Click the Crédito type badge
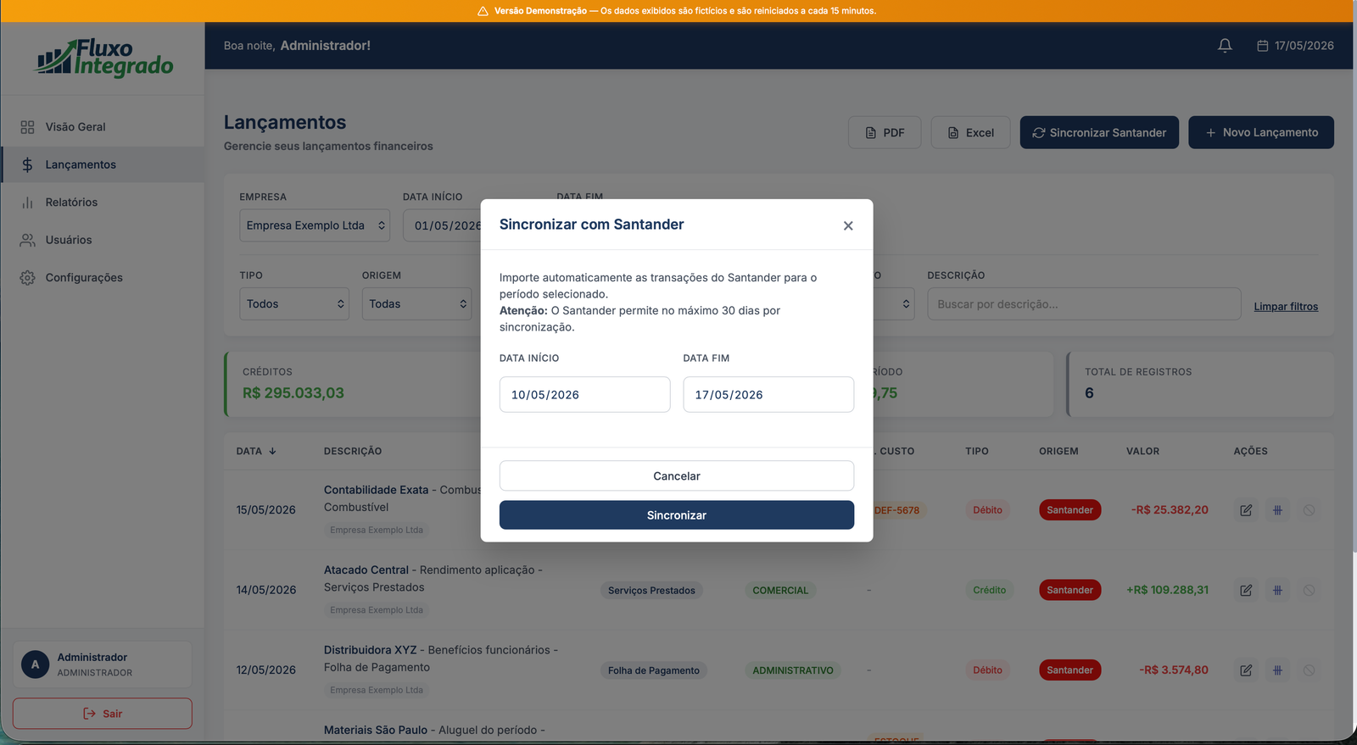 989,590
